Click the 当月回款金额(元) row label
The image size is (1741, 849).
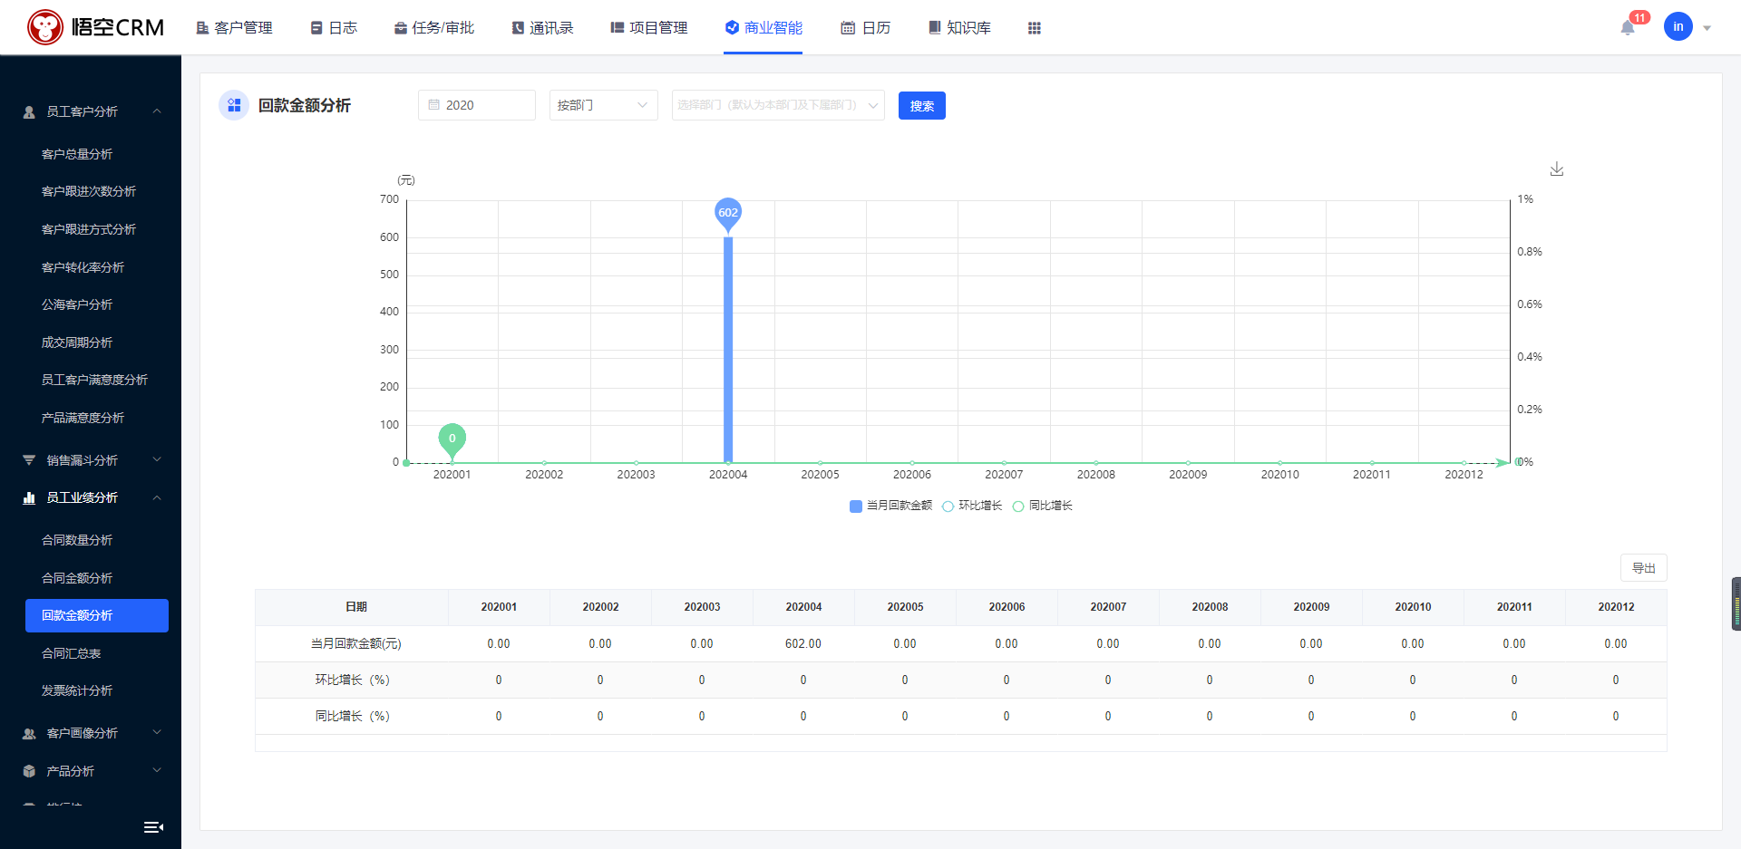point(356,643)
